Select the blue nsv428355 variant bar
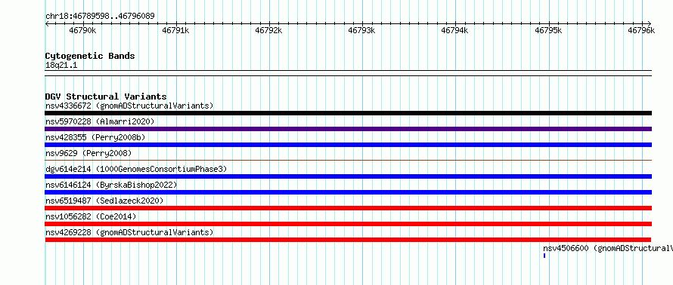The height and width of the screenshot is (285, 673). point(348,145)
